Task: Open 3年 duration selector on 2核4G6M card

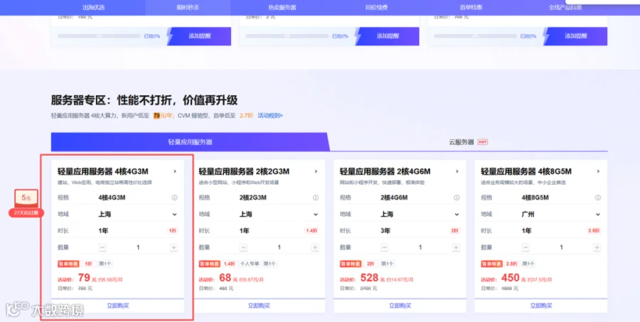Action: pyautogui.click(x=420, y=230)
